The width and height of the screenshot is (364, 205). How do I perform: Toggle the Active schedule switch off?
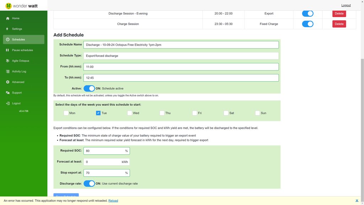point(89,88)
